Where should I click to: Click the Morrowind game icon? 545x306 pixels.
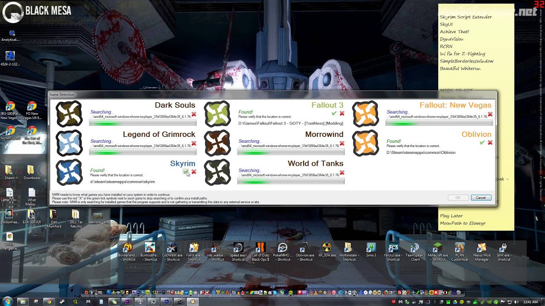217,143
